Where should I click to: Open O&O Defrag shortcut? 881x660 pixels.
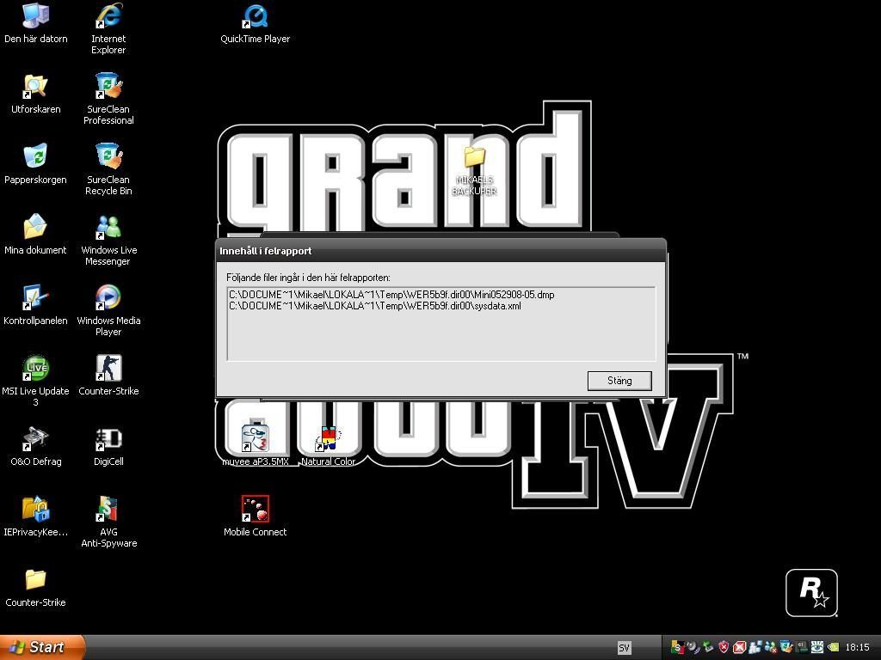[36, 446]
